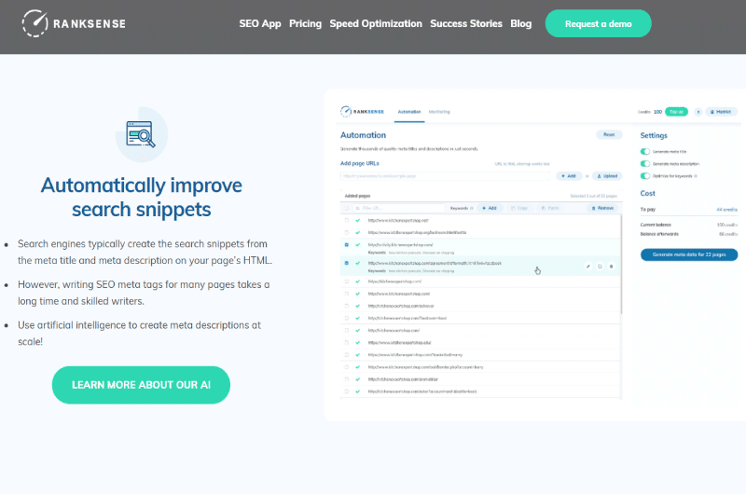Click the info icon beside Optimize for keywords

[696, 176]
